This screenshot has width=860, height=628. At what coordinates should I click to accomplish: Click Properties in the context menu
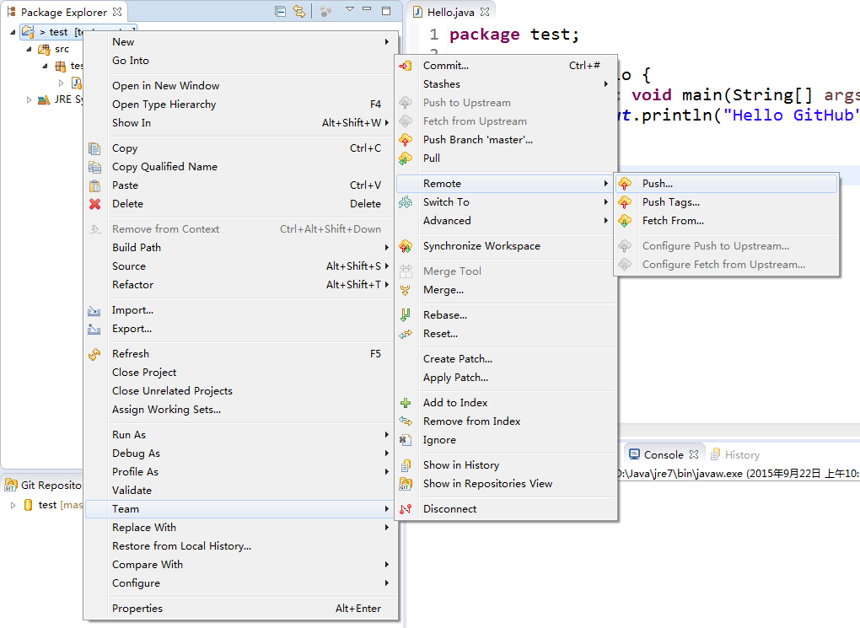coord(137,609)
